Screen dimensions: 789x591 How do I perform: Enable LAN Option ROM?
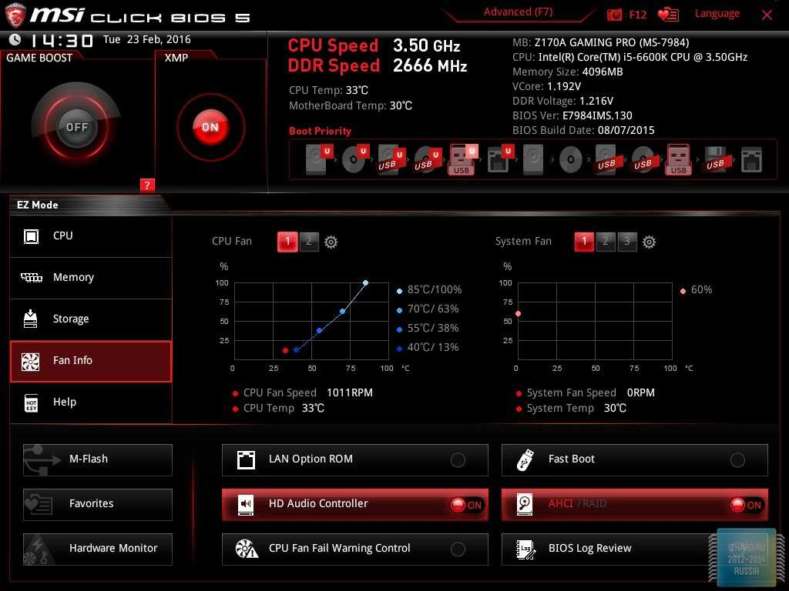point(458,460)
